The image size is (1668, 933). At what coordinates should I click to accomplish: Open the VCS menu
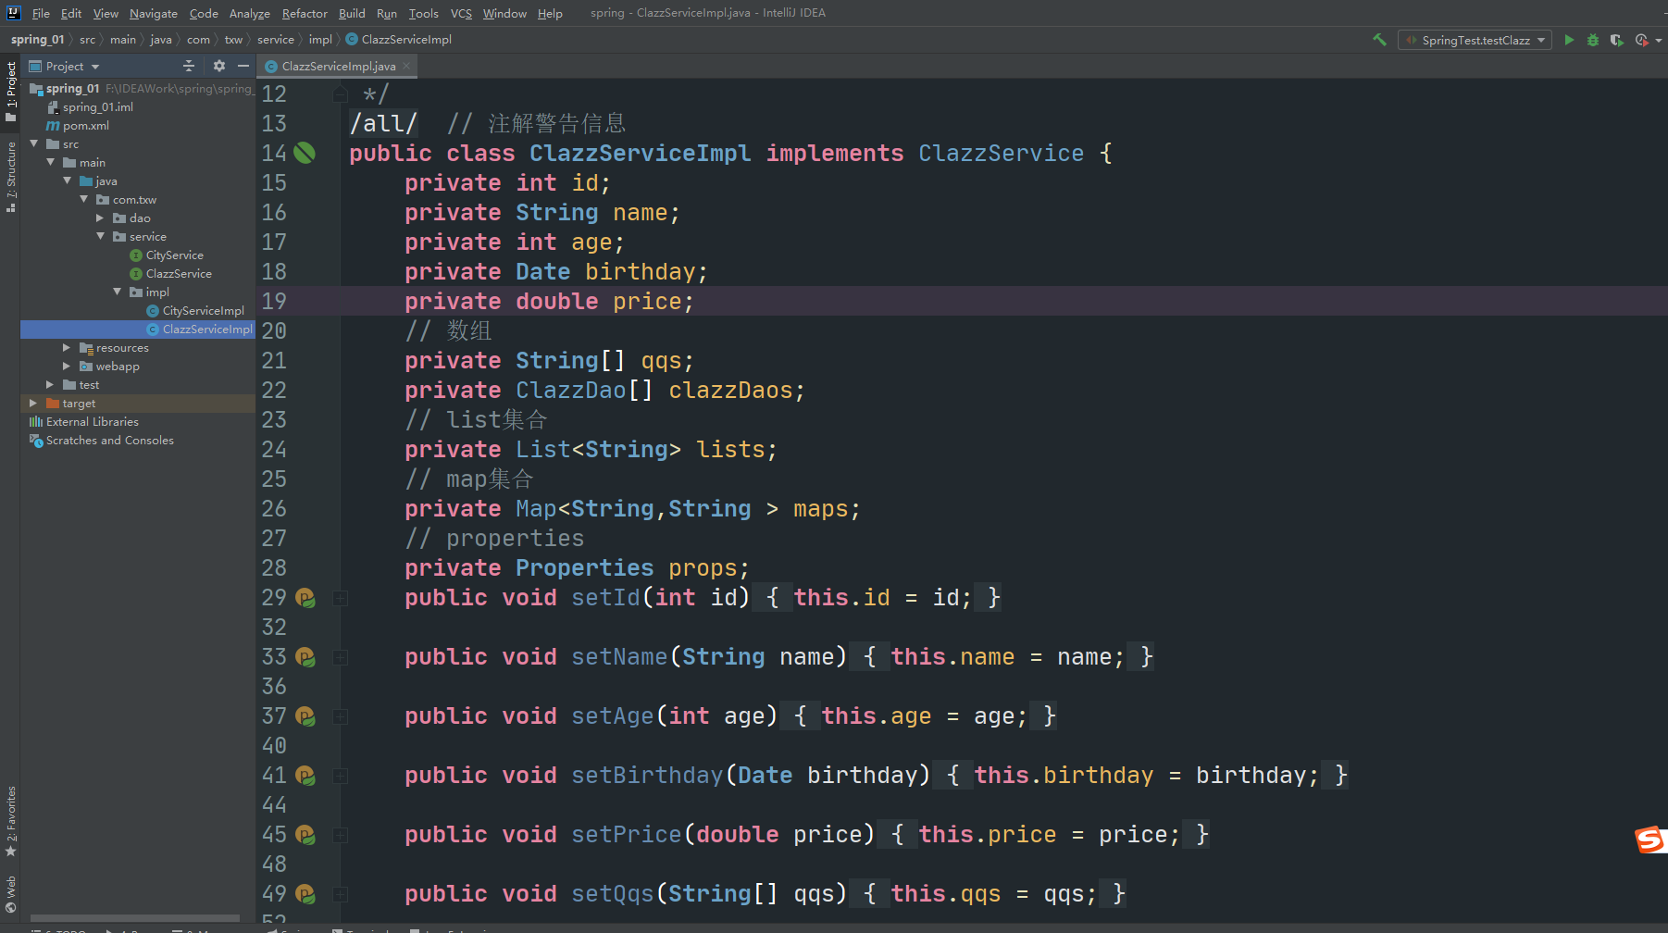point(461,13)
